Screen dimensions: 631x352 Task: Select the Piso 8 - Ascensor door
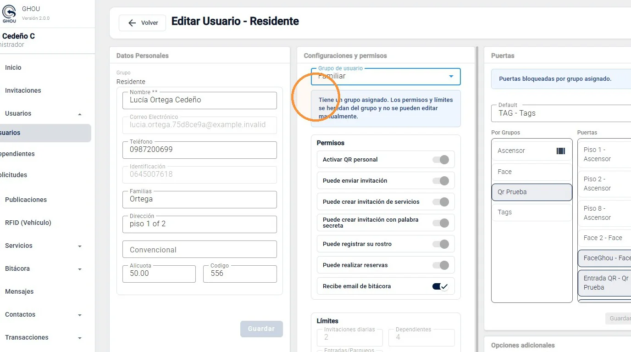point(604,213)
